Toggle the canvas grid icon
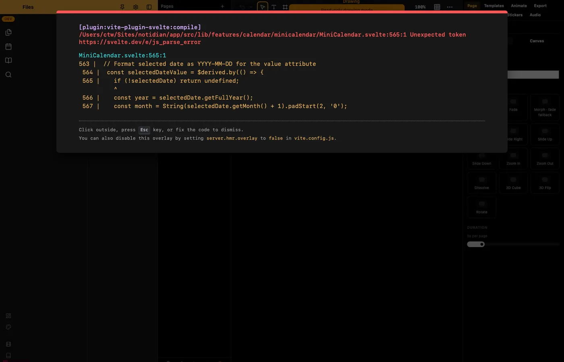Viewport: 564px width, 362px height. coord(437,7)
